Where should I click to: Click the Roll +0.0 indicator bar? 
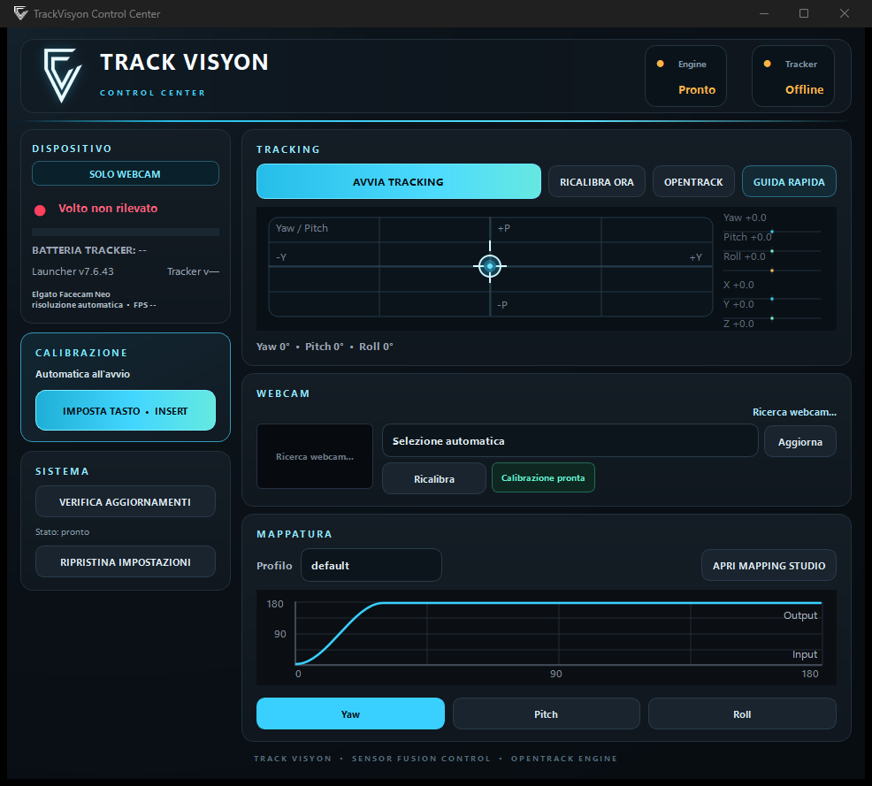point(772,271)
